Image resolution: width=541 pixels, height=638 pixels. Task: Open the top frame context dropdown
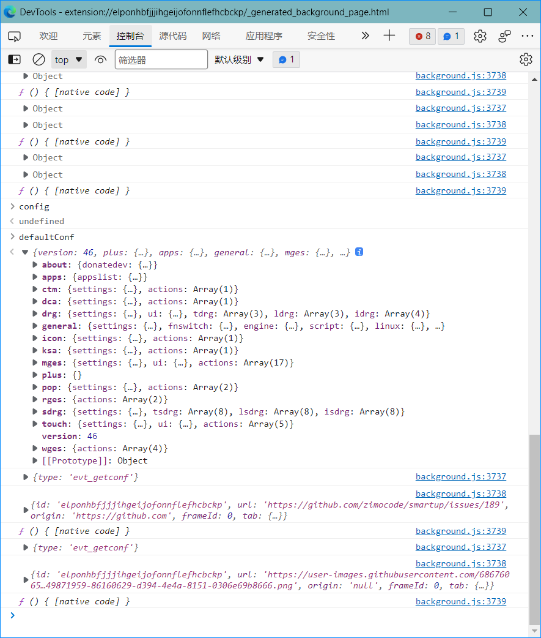click(68, 59)
